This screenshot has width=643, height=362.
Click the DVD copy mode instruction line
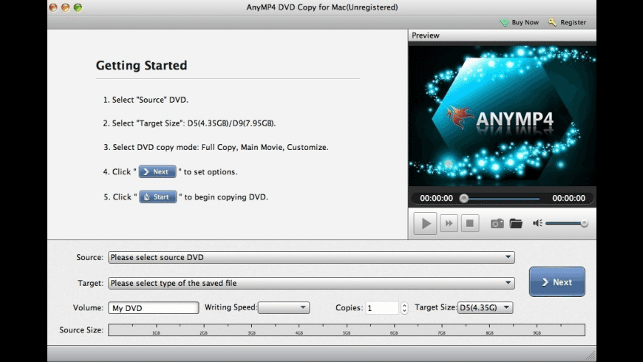216,147
